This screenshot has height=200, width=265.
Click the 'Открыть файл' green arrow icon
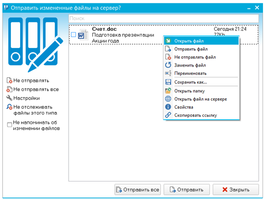click(168, 41)
